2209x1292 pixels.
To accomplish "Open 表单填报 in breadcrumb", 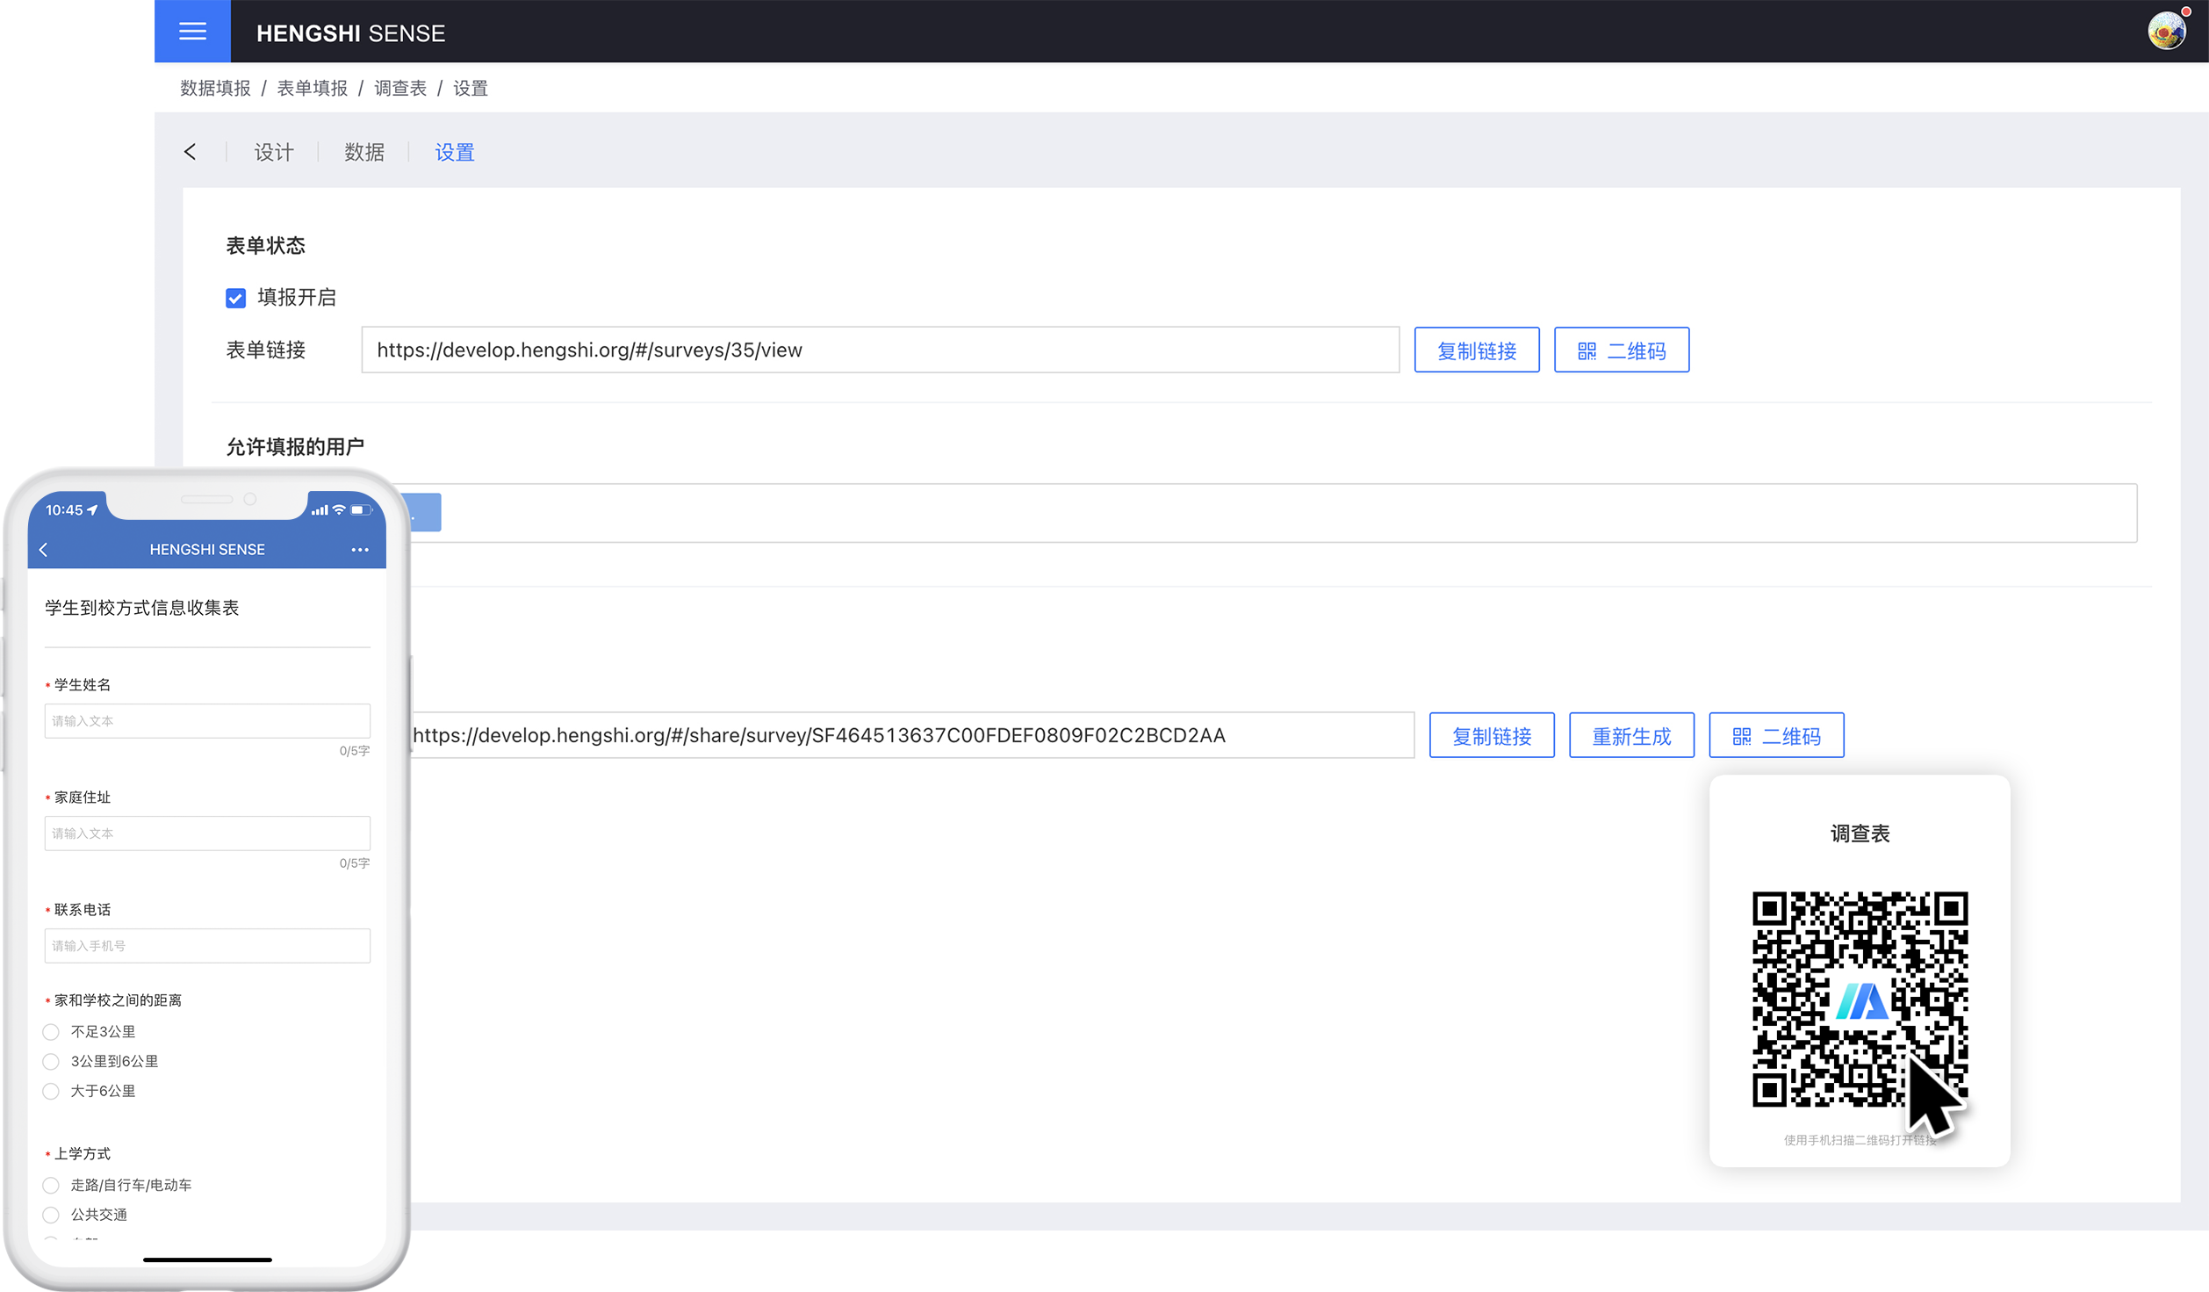I will (x=312, y=88).
